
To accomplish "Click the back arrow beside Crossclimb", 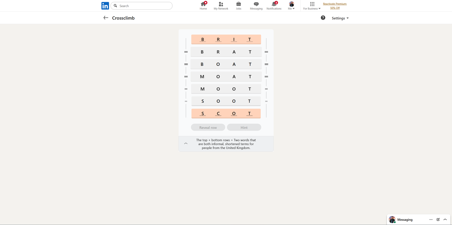I will pyautogui.click(x=106, y=18).
